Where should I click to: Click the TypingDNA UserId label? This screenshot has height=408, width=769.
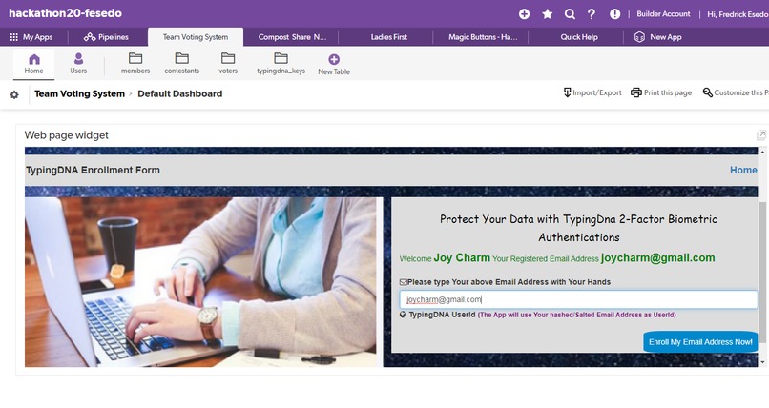[442, 315]
